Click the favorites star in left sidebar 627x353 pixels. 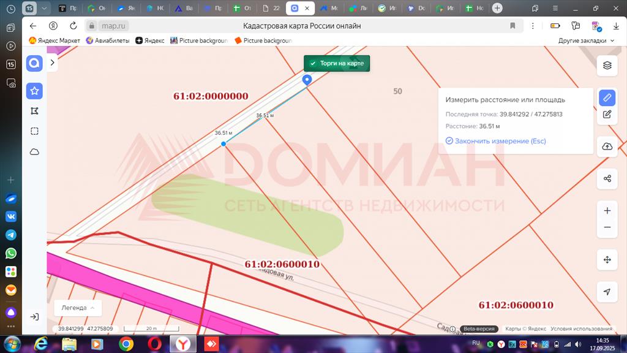34,91
